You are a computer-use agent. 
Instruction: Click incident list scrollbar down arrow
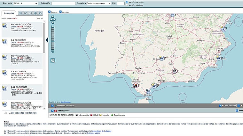[x=44, y=109]
